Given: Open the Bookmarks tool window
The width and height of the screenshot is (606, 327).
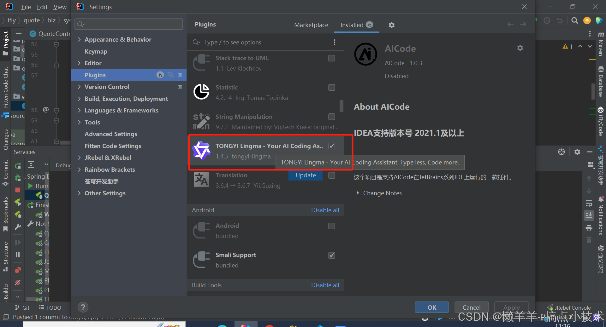Looking at the screenshot, I should [5, 214].
